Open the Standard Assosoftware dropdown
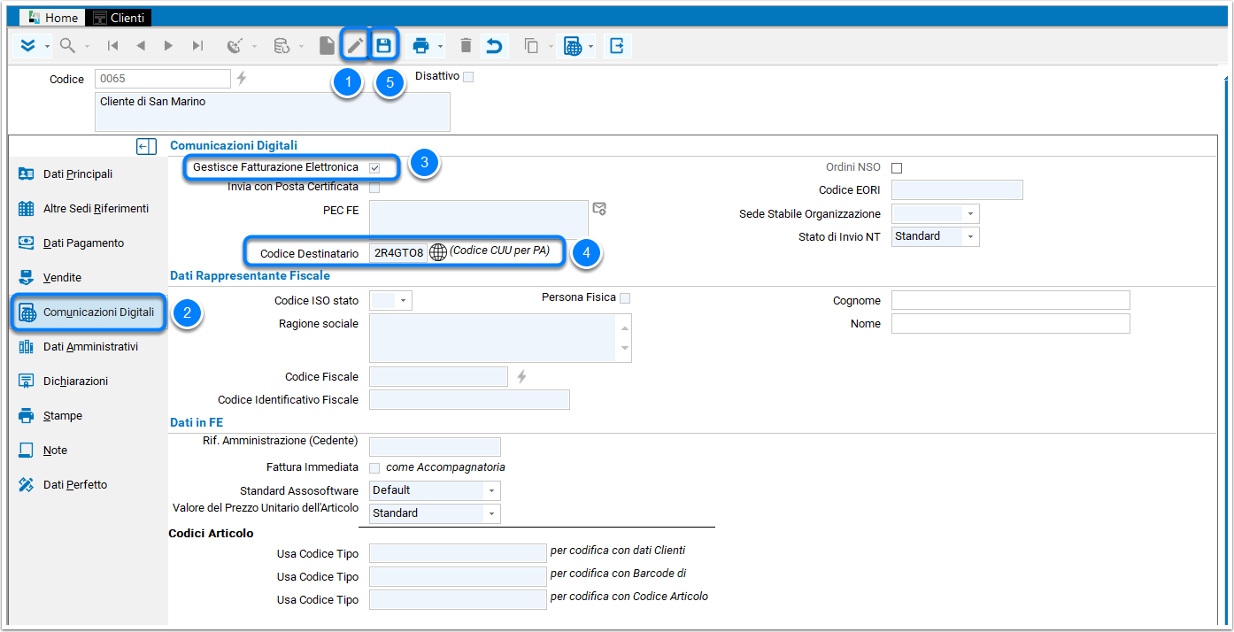 click(x=491, y=490)
